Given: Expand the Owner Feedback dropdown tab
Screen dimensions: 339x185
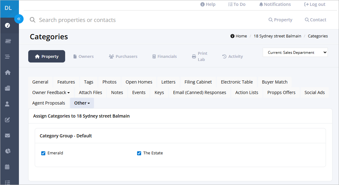Looking at the screenshot, I should tap(51, 92).
